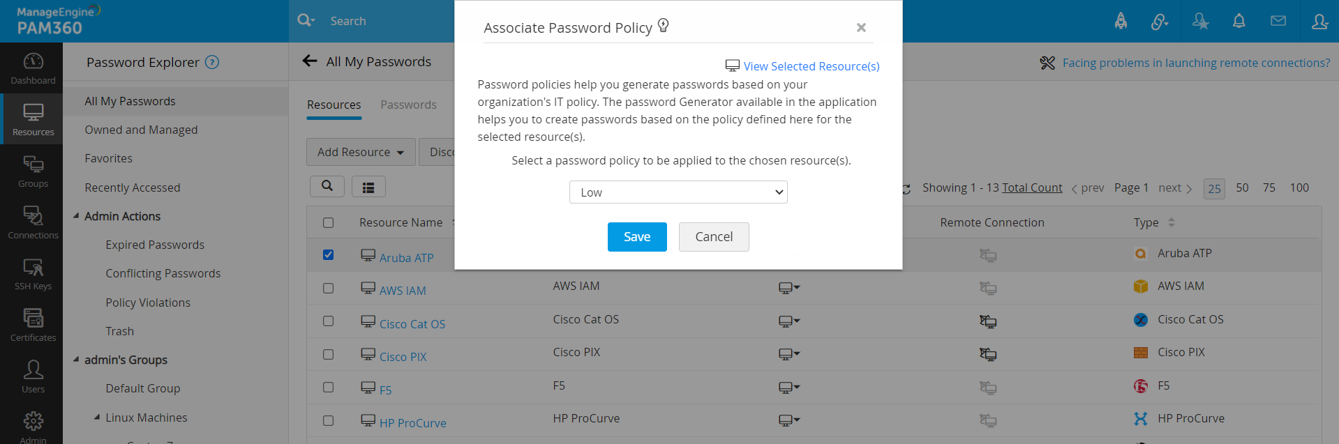Switch to the Passwords tab
The height and width of the screenshot is (444, 1339).
pos(408,105)
